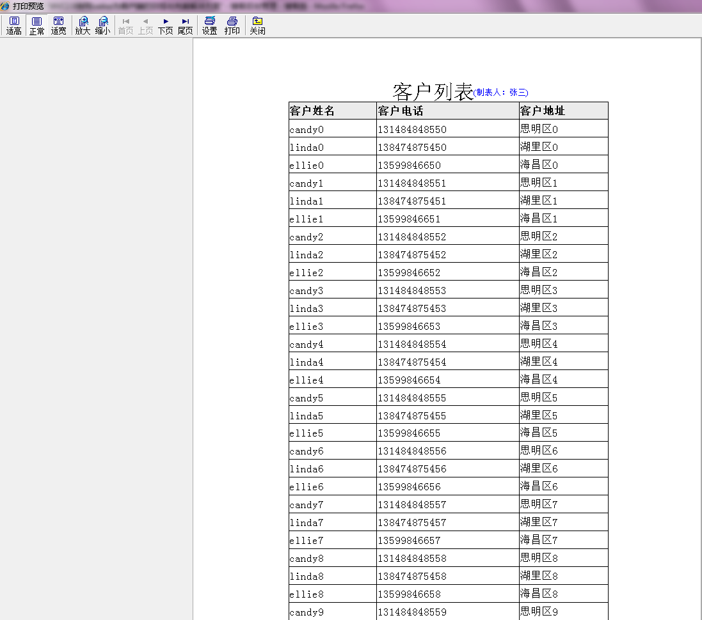Click phone number 138474875453
This screenshot has height=620, width=702.
412,308
